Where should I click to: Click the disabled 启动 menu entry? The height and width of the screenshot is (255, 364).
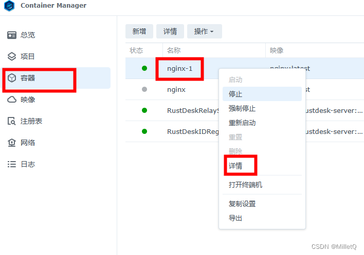coord(262,80)
